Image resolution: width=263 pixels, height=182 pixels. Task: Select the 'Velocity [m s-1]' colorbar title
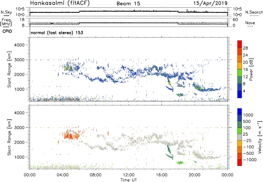260,137
